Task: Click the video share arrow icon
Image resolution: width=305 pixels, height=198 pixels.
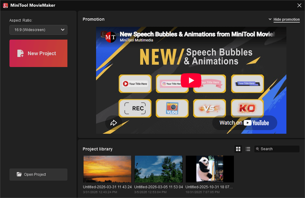Action: coord(113,123)
